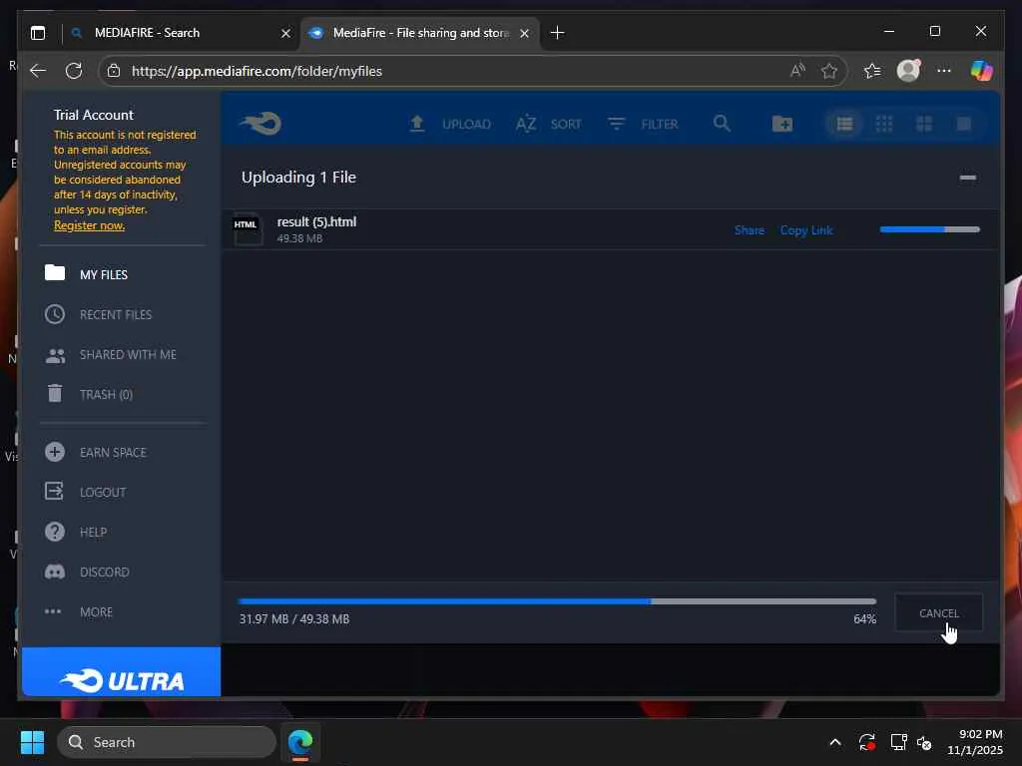The image size is (1022, 766).
Task: Open the Filter lines icon
Action: click(x=617, y=123)
